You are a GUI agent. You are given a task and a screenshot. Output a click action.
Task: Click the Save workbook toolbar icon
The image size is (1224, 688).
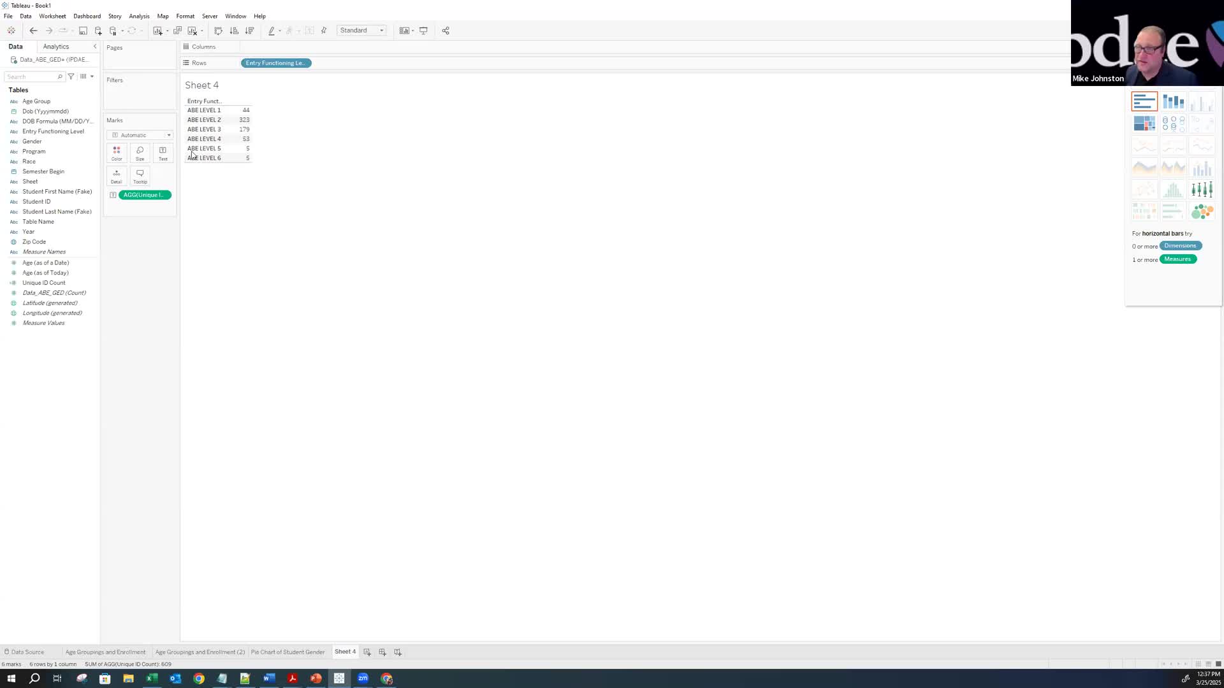pyautogui.click(x=83, y=30)
